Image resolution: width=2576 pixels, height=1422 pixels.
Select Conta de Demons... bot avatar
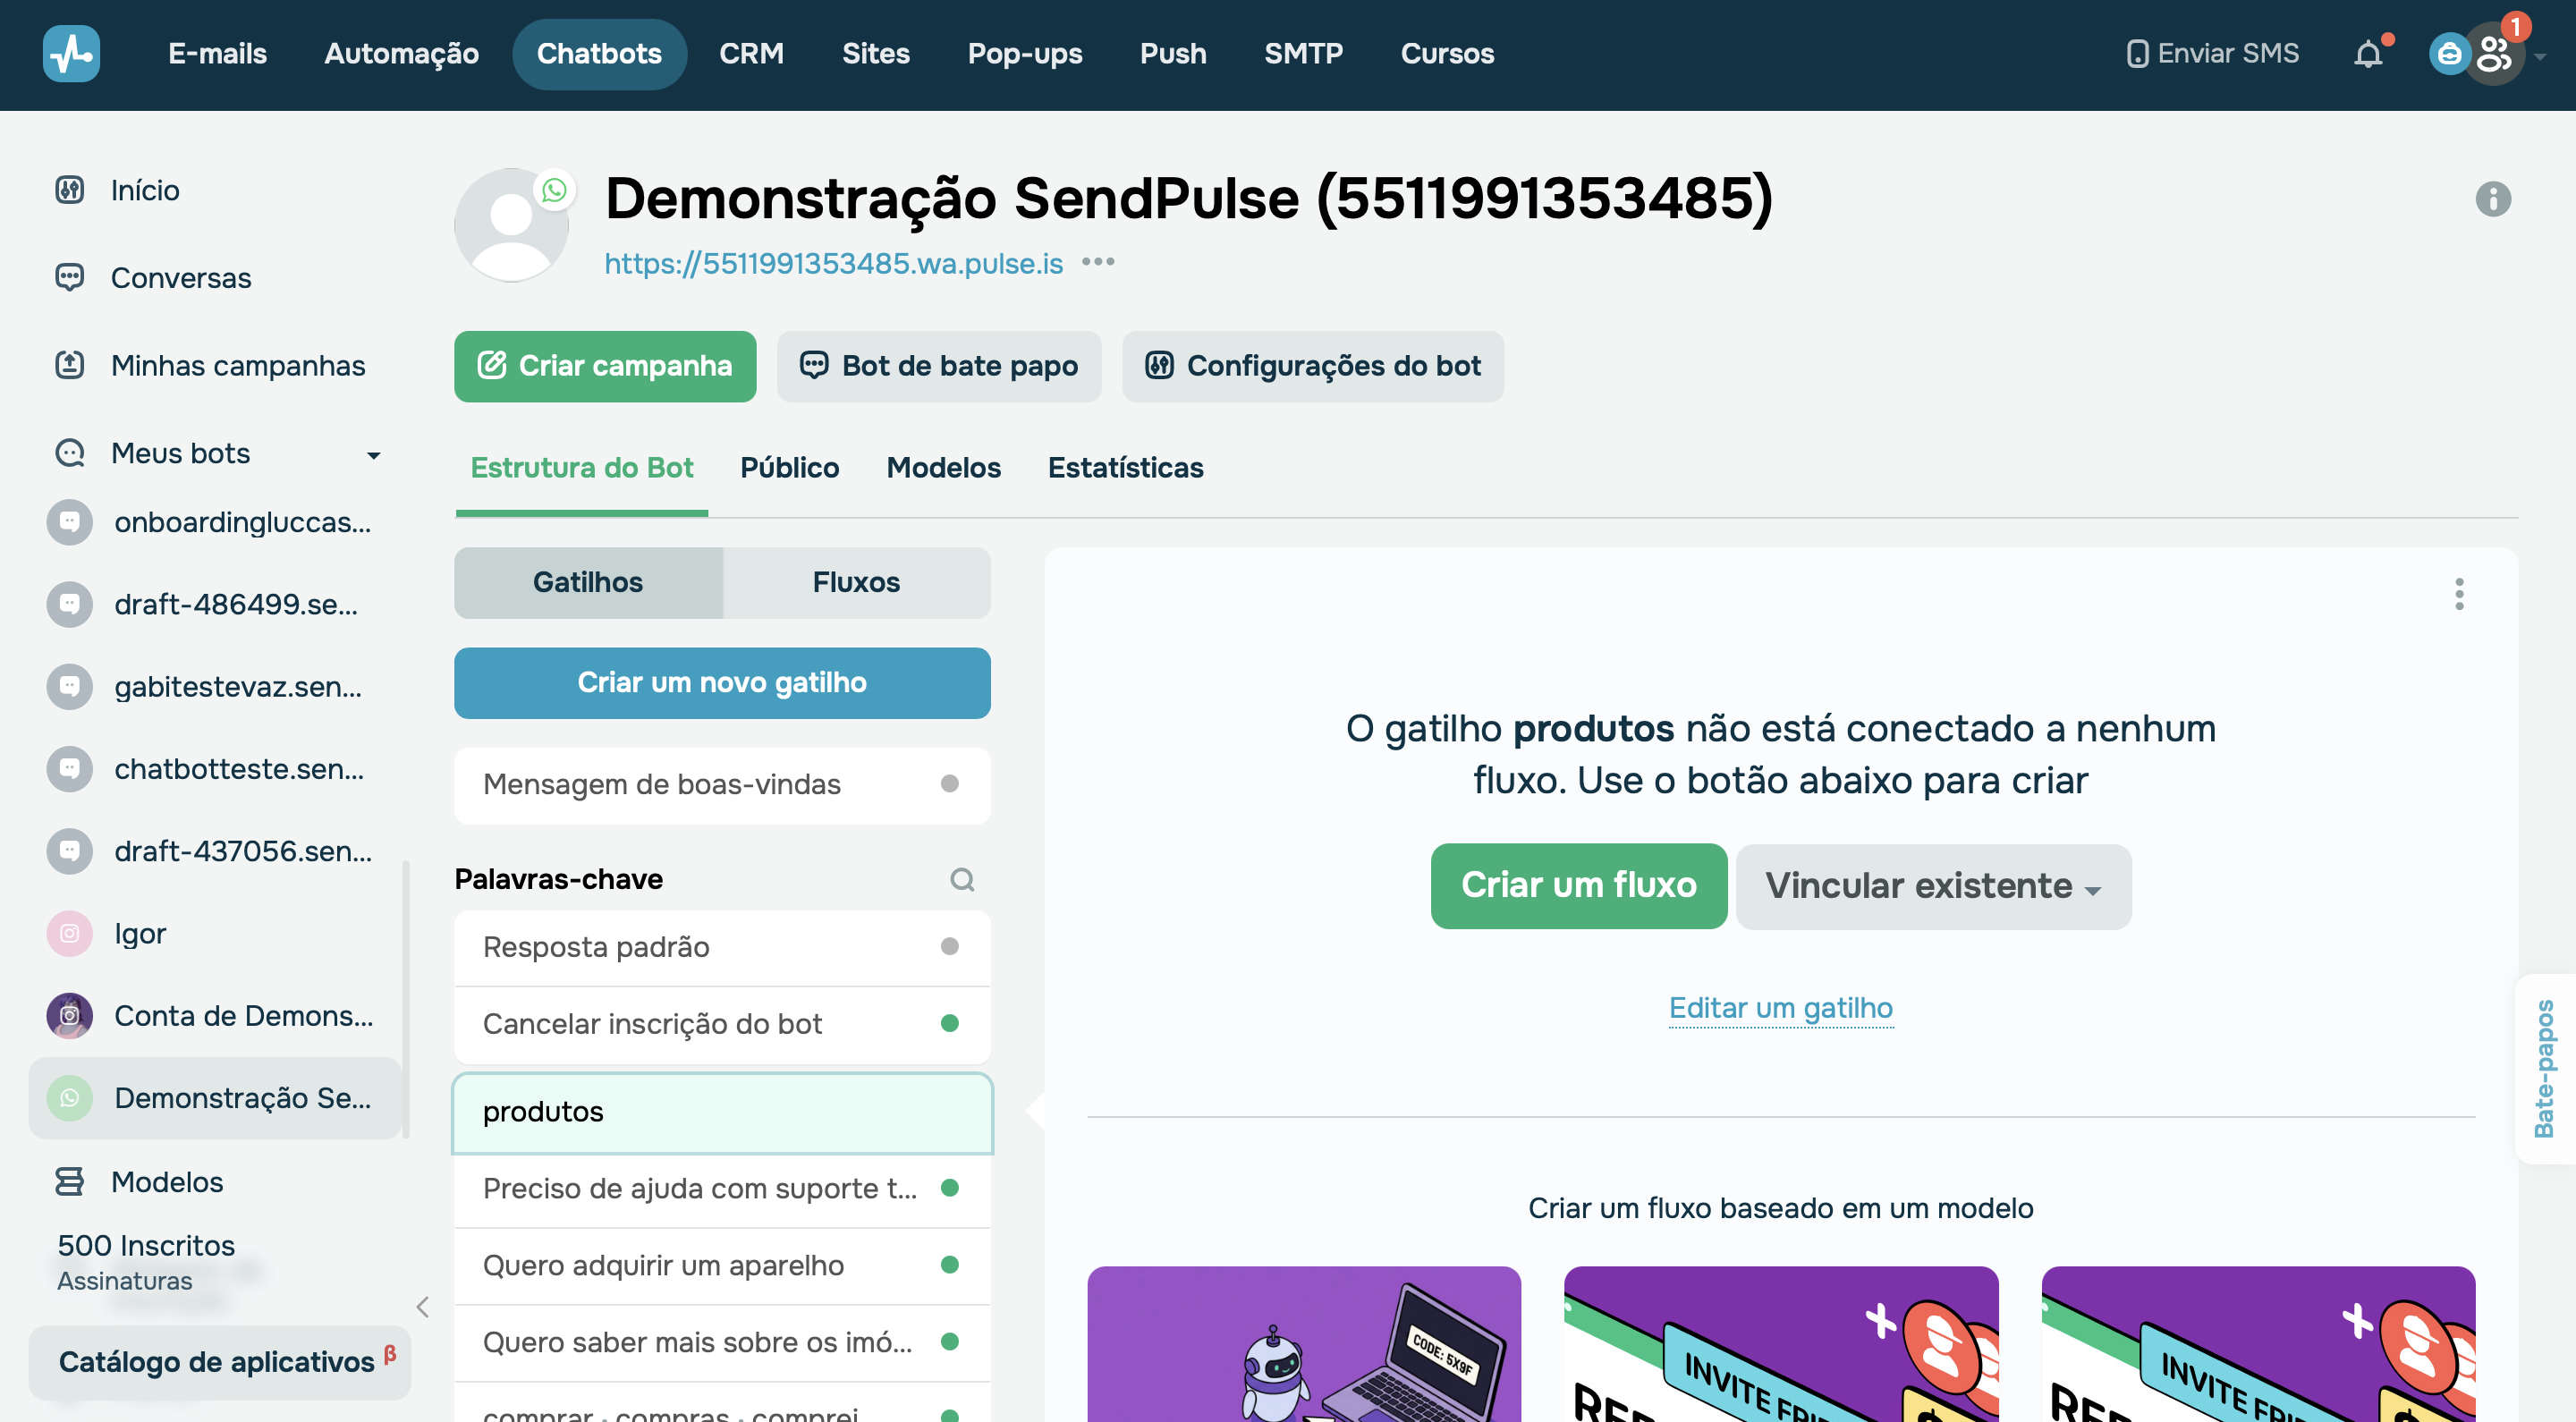69,1016
